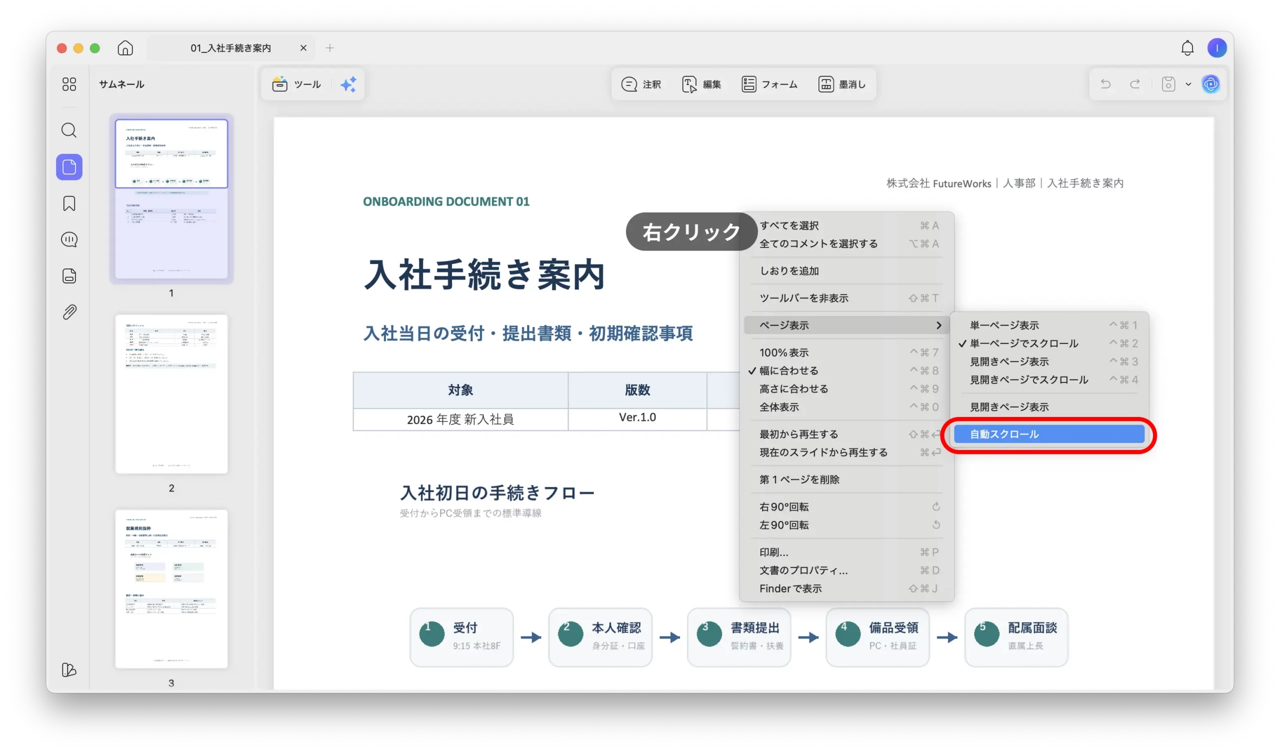This screenshot has width=1280, height=754.
Task: Click the ONBOARDING DOCUMENT 01 heading
Action: coord(446,201)
